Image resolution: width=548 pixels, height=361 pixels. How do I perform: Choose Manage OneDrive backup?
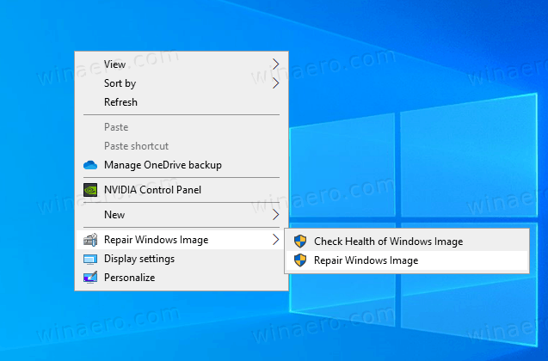point(182,165)
